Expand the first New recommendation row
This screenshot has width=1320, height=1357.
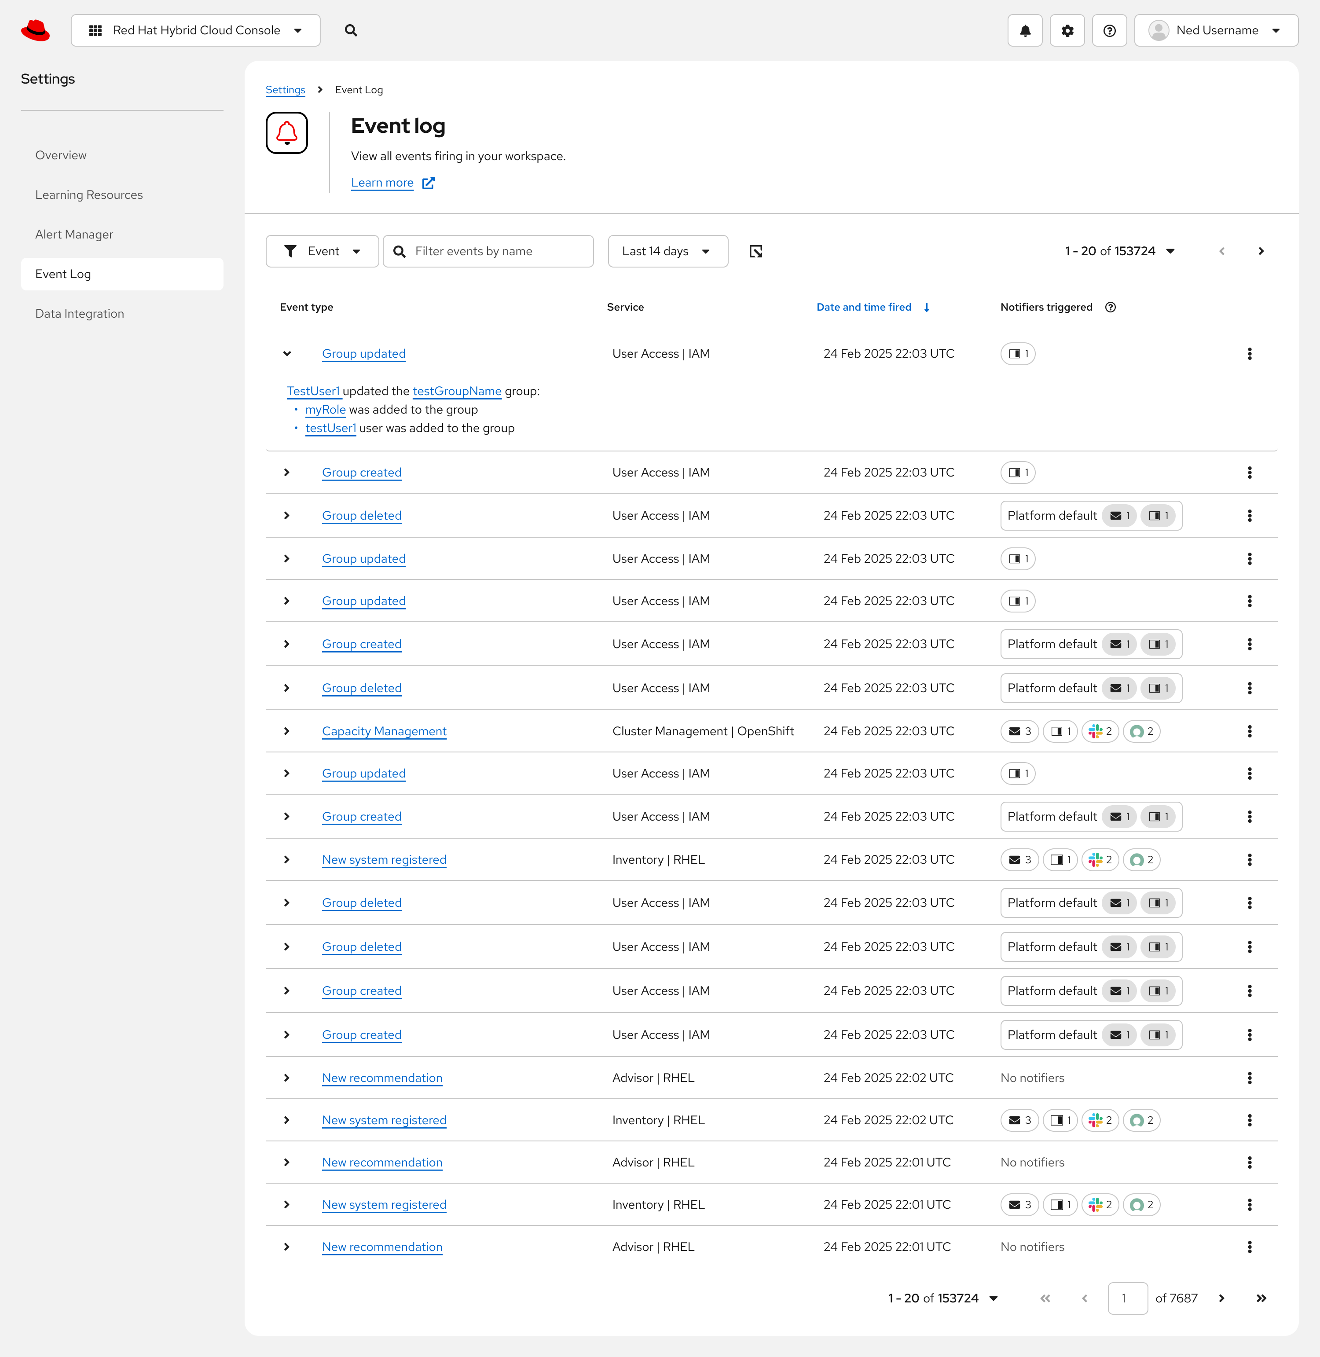(287, 1078)
